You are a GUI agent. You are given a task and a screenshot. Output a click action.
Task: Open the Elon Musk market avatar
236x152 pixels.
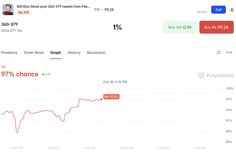[8, 10]
